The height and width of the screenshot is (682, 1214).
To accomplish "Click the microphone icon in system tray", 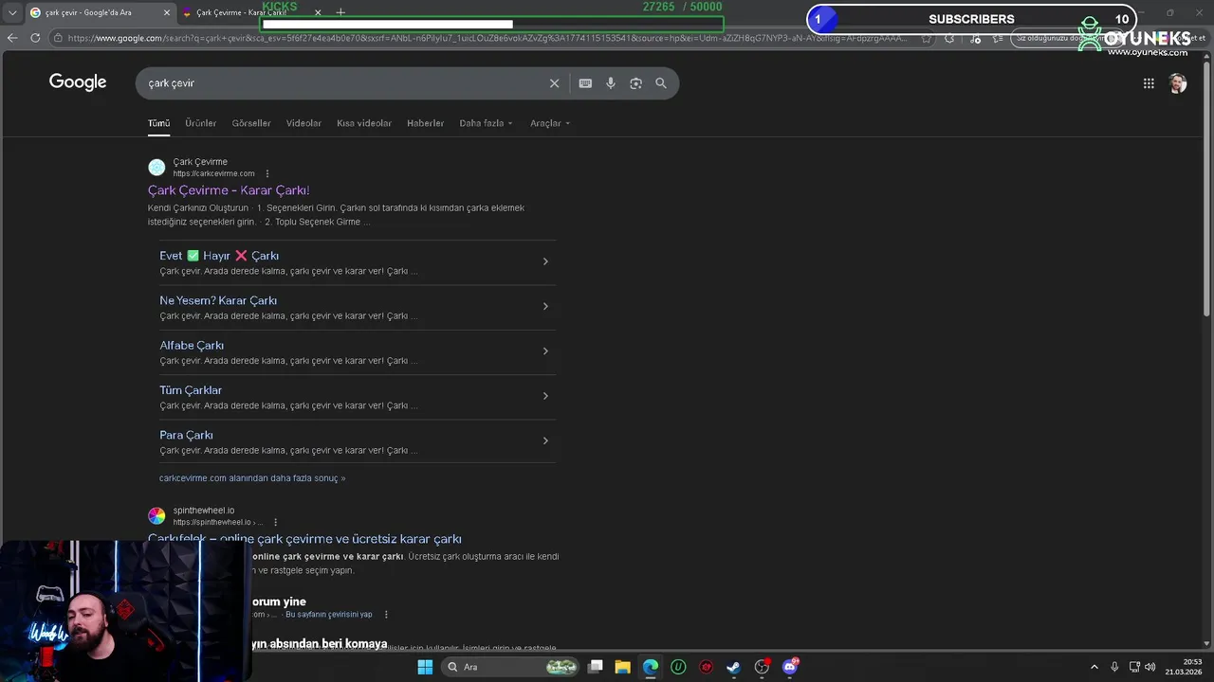I will tap(1114, 667).
